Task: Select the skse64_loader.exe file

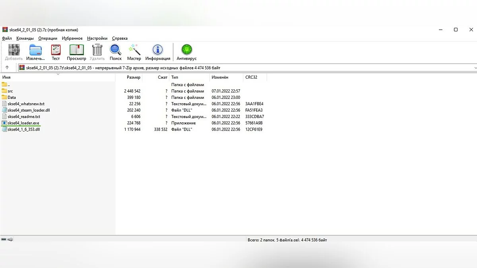Action: click(x=23, y=123)
